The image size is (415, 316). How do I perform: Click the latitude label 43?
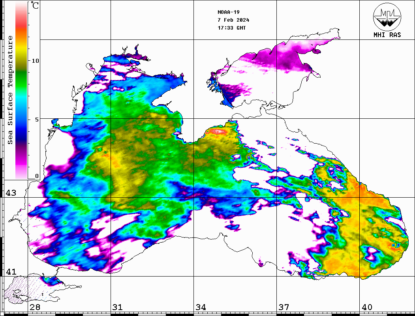coord(11,193)
